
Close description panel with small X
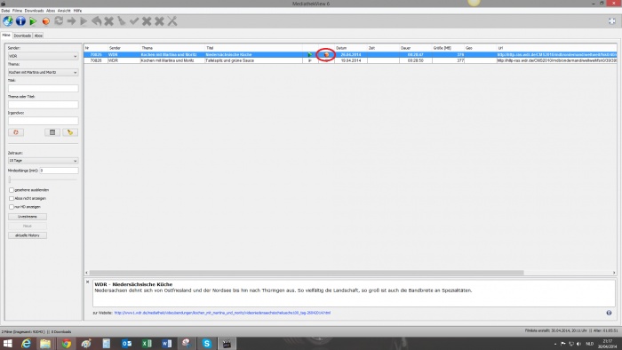click(x=88, y=282)
